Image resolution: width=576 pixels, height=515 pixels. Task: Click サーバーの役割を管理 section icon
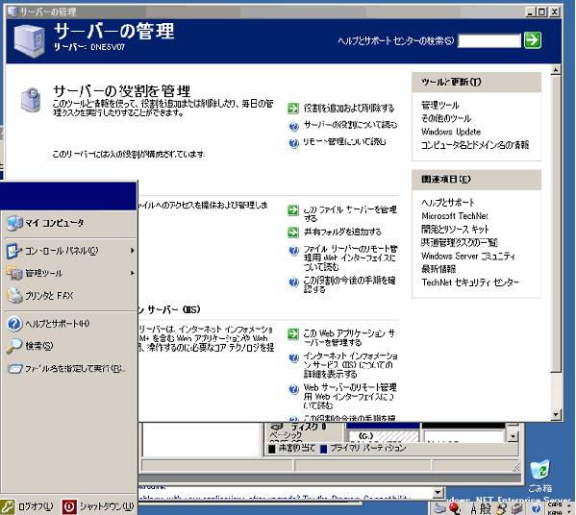pos(31,100)
